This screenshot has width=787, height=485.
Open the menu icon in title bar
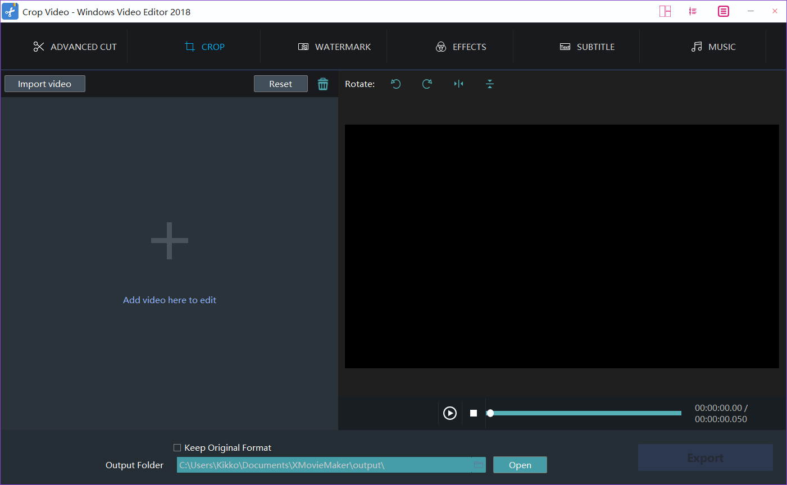click(x=724, y=11)
